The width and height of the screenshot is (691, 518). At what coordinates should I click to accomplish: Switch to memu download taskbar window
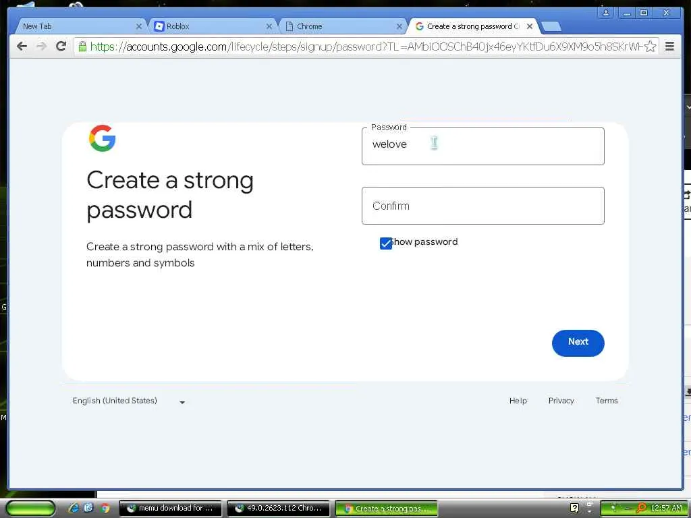(171, 509)
